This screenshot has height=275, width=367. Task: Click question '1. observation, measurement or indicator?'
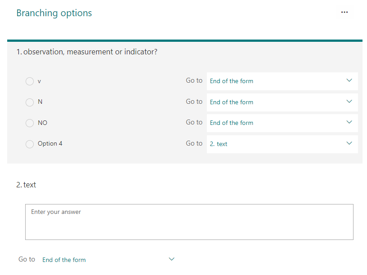click(x=87, y=52)
